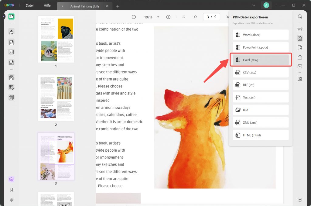Screen dimensions: 311x206
Task: Click the Save as other icon
Action: 300,79
